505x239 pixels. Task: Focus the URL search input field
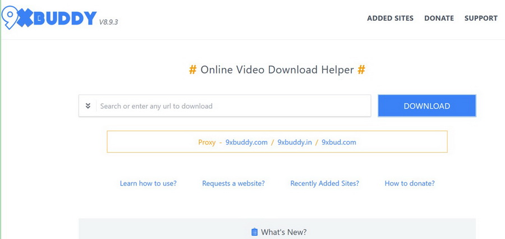pos(233,105)
